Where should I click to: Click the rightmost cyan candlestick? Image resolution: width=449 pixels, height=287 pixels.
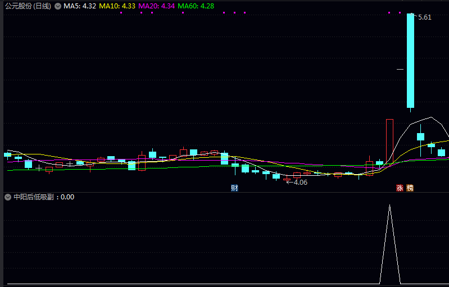coord(441,152)
